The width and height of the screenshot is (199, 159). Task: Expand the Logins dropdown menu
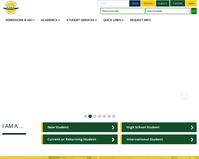[x=163, y=3]
